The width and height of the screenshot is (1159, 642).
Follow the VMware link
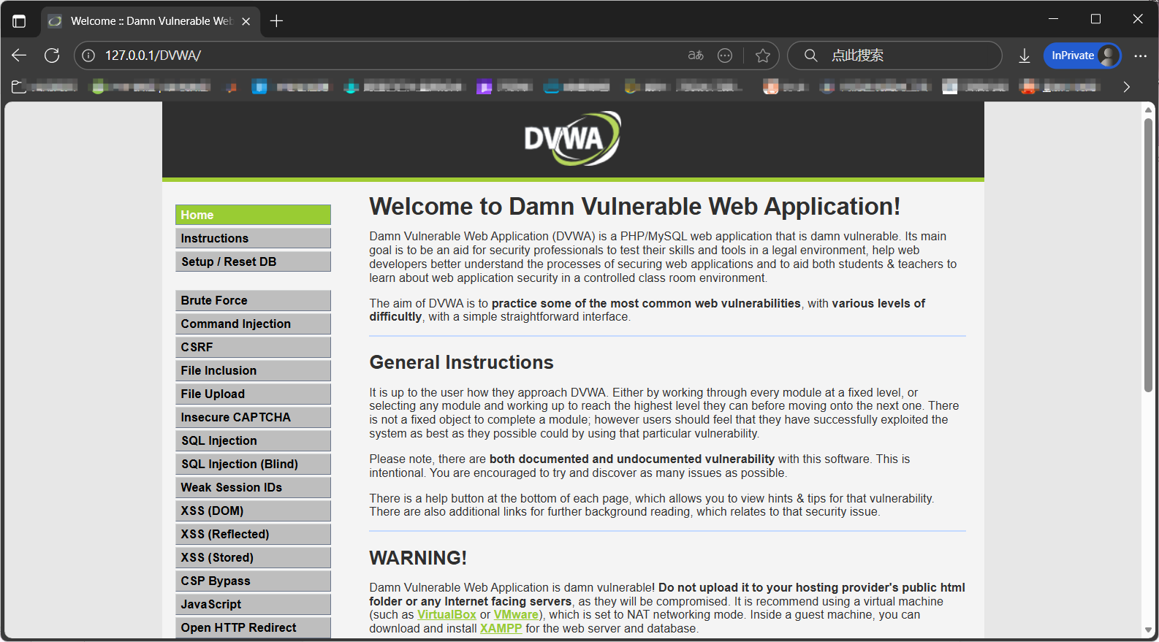(x=516, y=615)
